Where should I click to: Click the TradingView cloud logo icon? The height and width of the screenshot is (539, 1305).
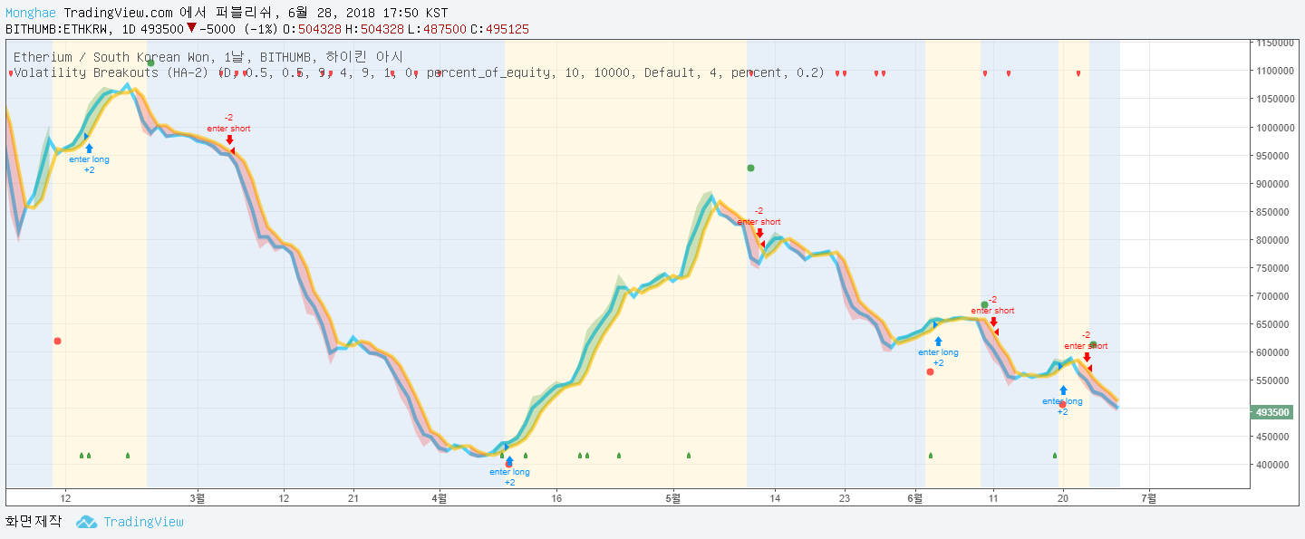point(86,522)
